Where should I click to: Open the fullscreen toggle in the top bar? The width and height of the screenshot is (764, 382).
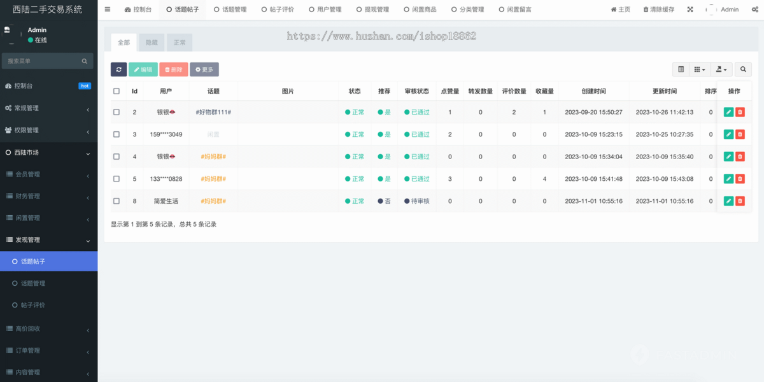point(690,9)
